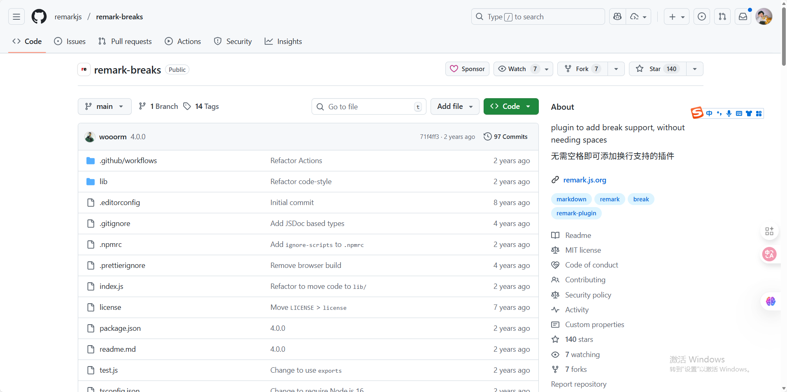Open user profile avatar menu
This screenshot has height=392, width=787.
click(x=764, y=17)
